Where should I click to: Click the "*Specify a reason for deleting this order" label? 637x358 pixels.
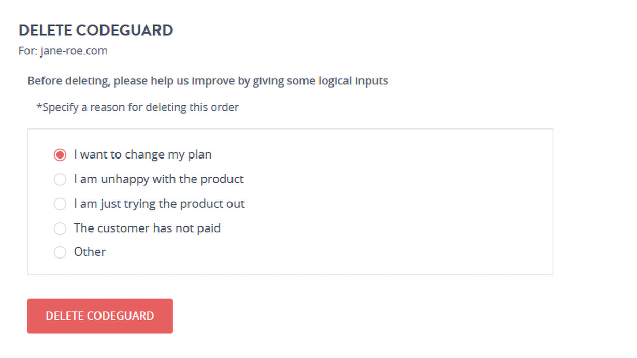(x=137, y=107)
